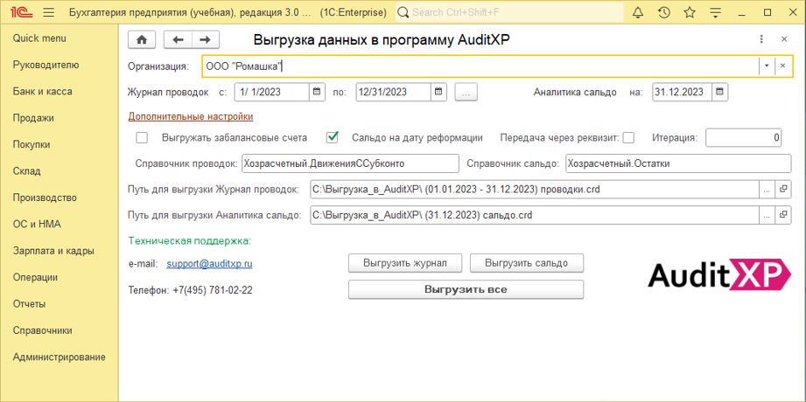Enable Выгружать забалансовые счета checkbox
This screenshot has height=402, width=806.
tap(142, 137)
